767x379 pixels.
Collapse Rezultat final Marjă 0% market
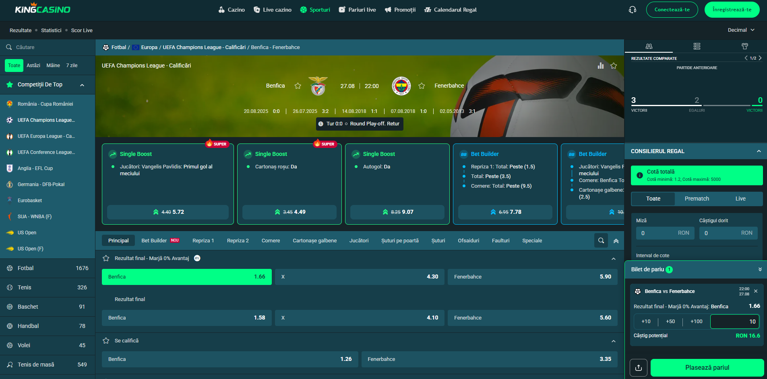point(614,259)
